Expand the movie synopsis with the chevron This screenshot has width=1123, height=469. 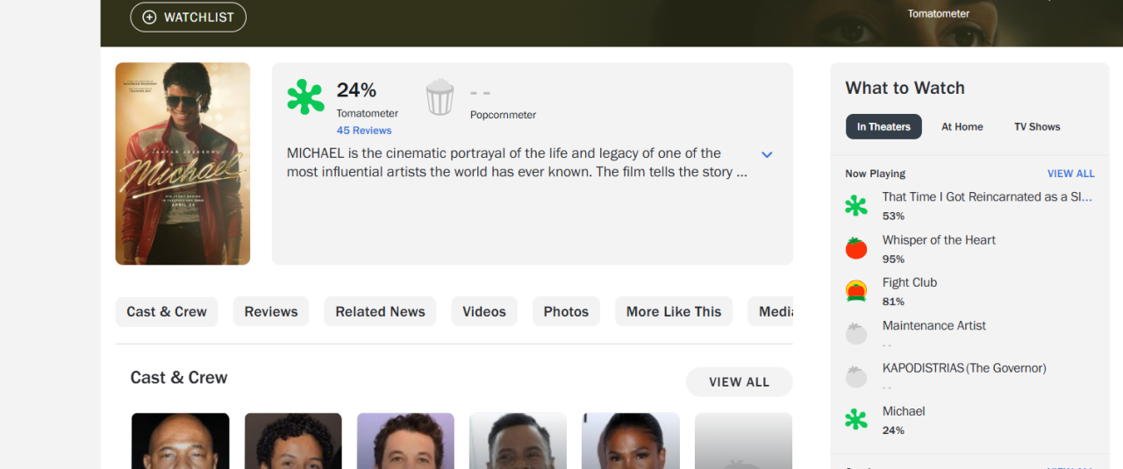pyautogui.click(x=766, y=155)
